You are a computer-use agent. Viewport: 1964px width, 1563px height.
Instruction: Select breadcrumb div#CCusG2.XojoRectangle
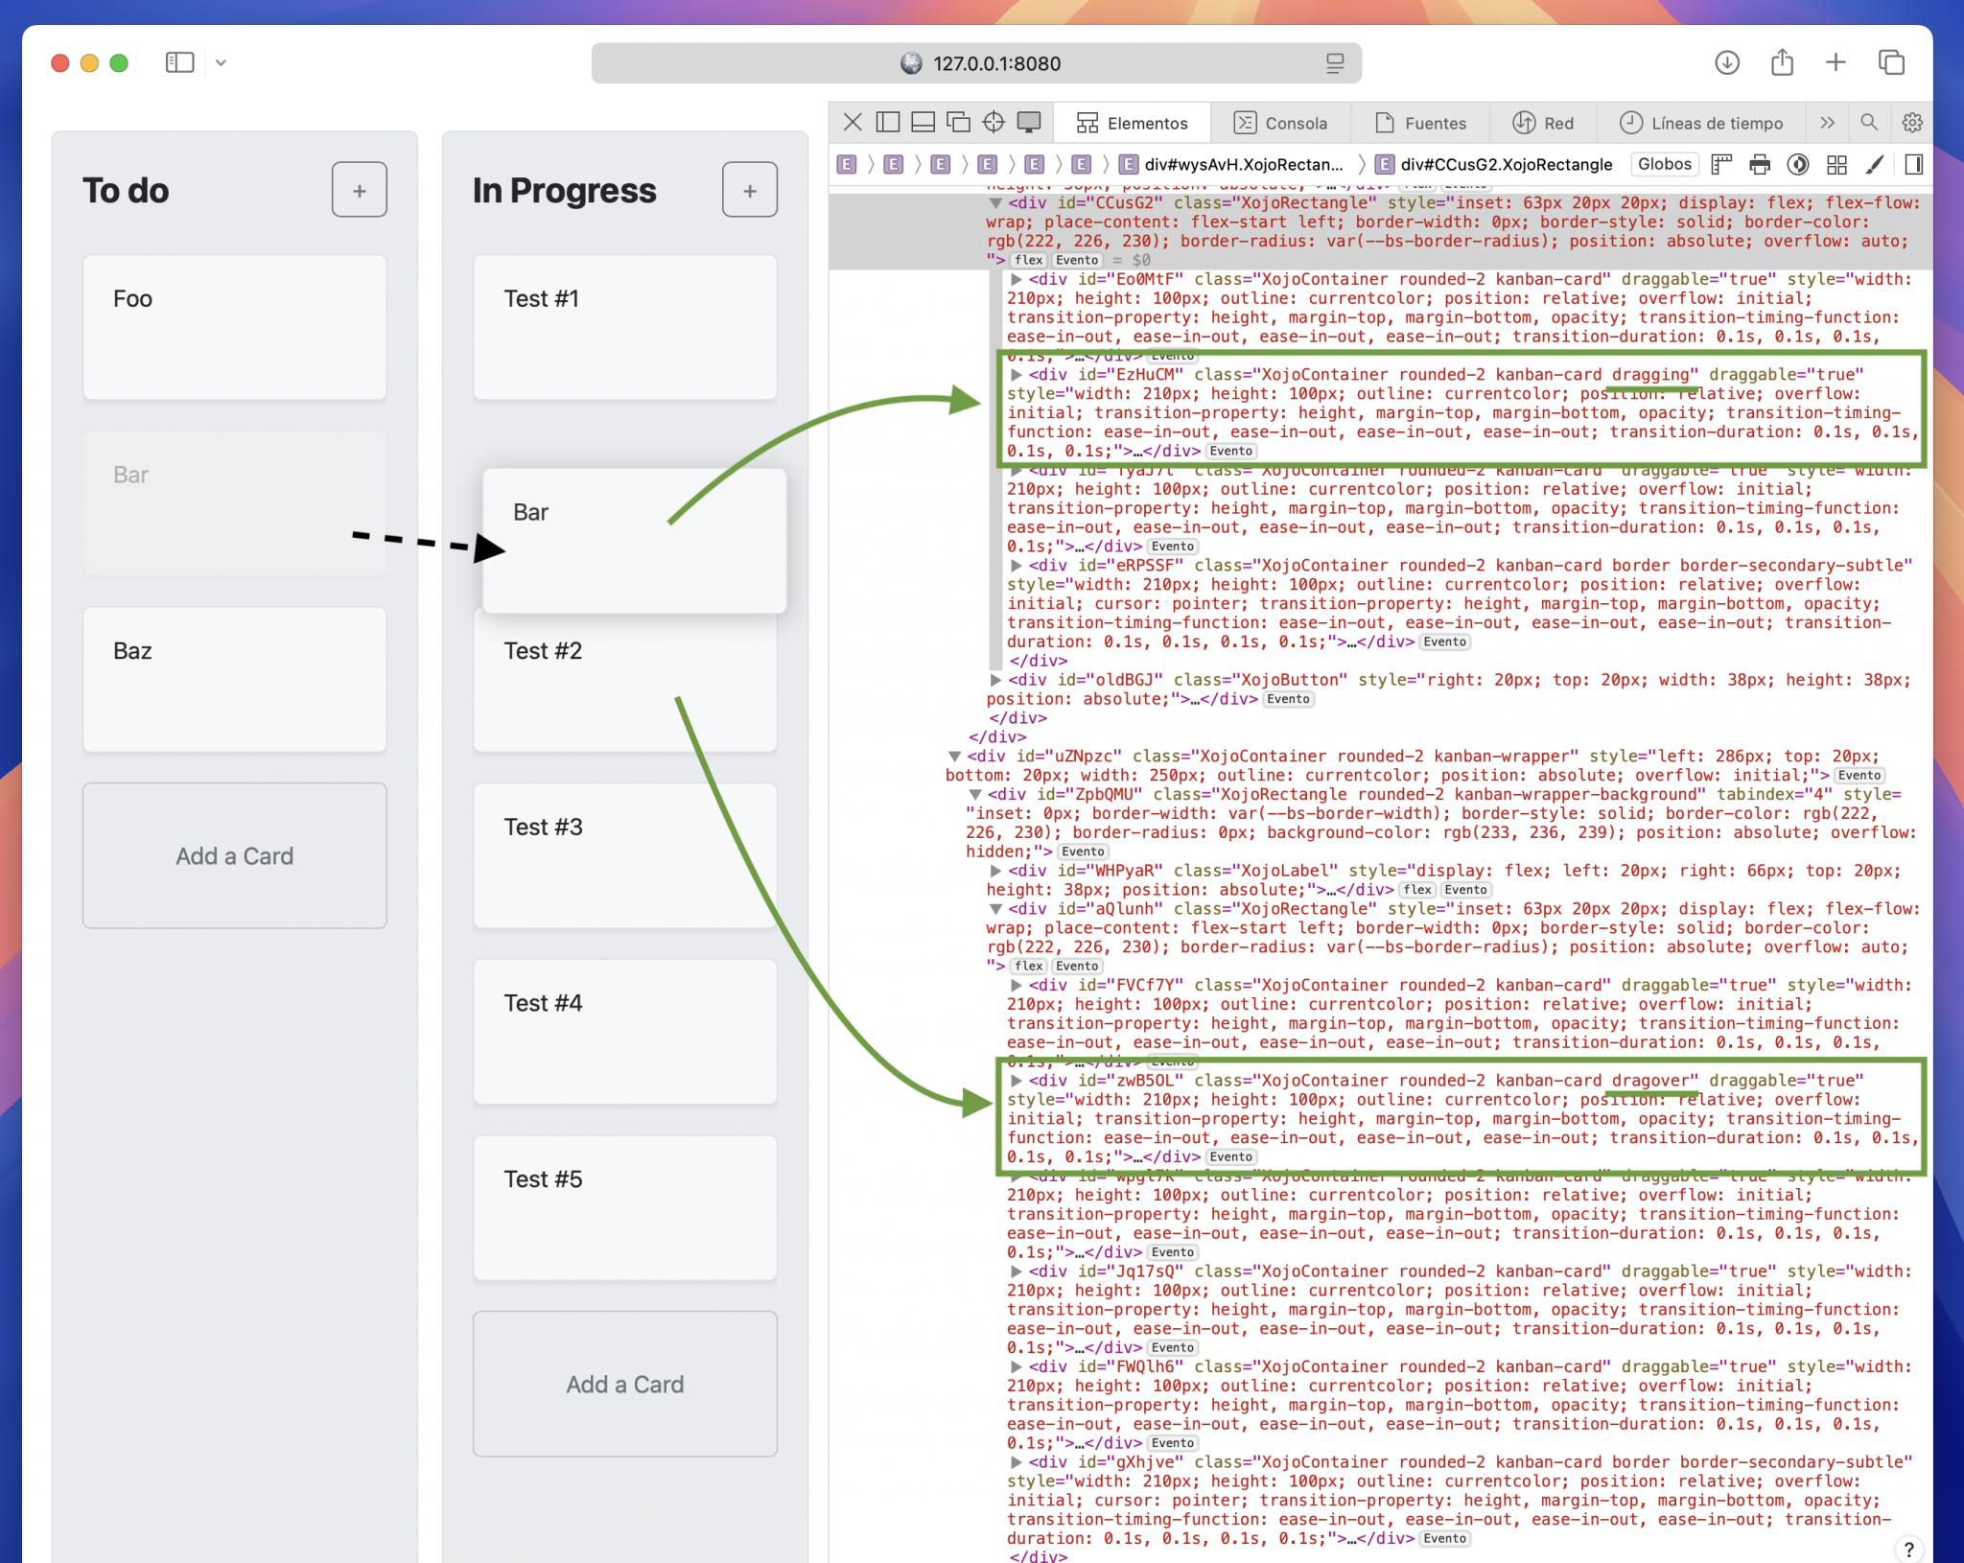(x=1495, y=164)
